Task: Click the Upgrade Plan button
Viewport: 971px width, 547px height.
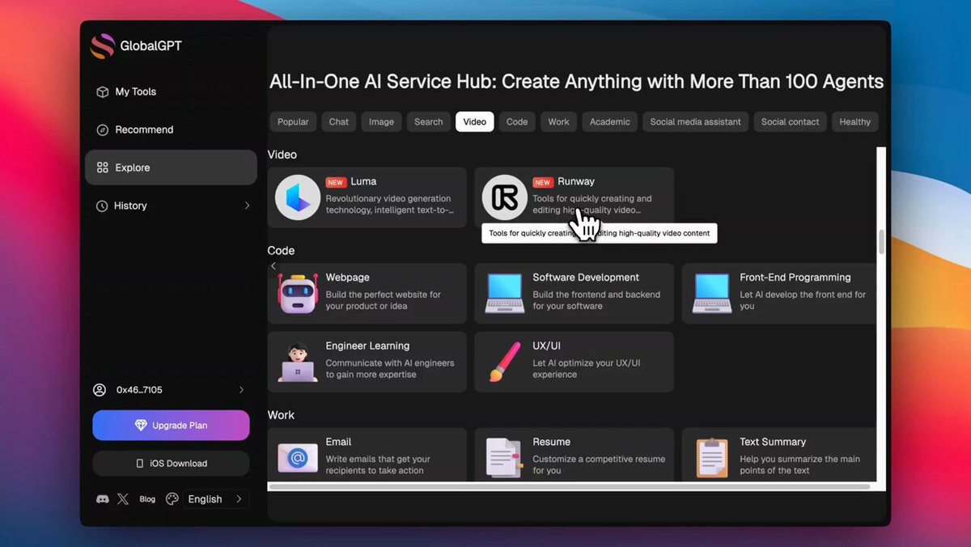Action: tap(171, 426)
